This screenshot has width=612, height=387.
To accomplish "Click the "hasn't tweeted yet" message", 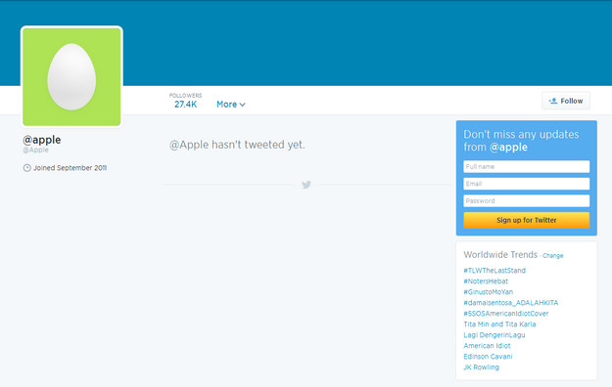I will pyautogui.click(x=237, y=145).
